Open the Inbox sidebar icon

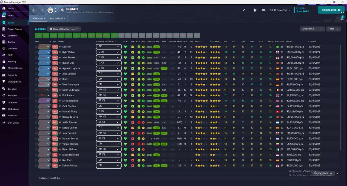(x=4, y=15)
